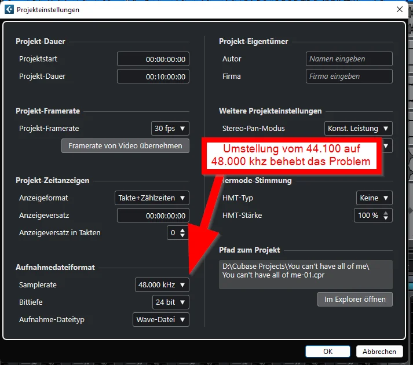Click the Stereo-Pan-Modus label
Viewport: 413px width, 365px height.
tap(254, 129)
